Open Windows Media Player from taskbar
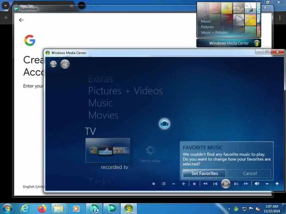The image size is (286, 214). (76, 208)
